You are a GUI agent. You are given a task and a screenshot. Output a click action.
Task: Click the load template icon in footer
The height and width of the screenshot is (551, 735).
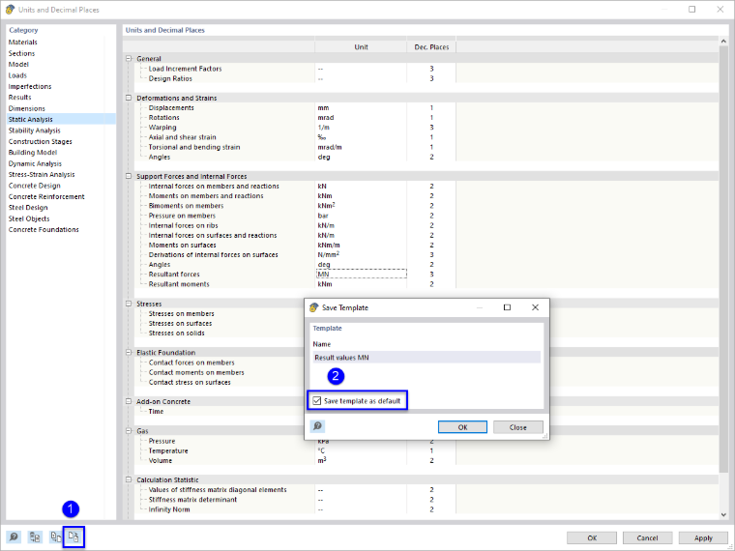(56, 536)
